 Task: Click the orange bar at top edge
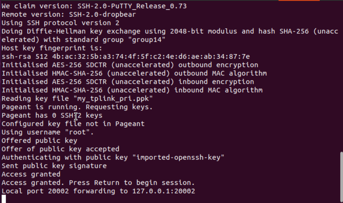click(299, 1)
